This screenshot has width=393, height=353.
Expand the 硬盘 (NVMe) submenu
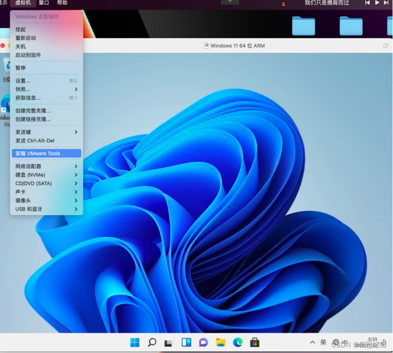46,175
